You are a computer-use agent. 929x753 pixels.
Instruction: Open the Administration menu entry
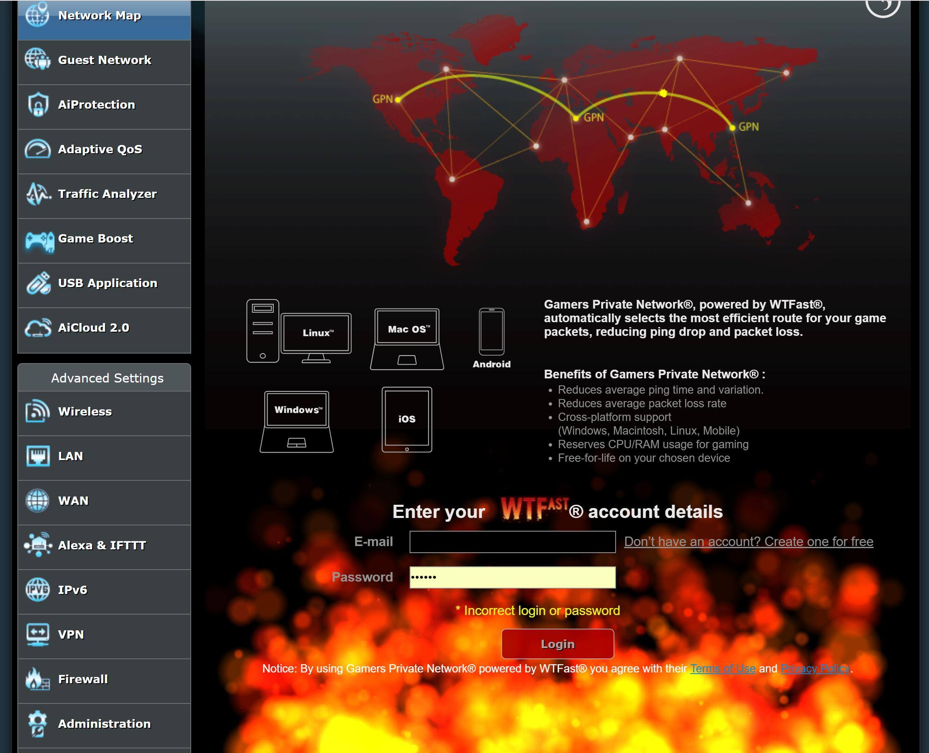click(x=104, y=724)
